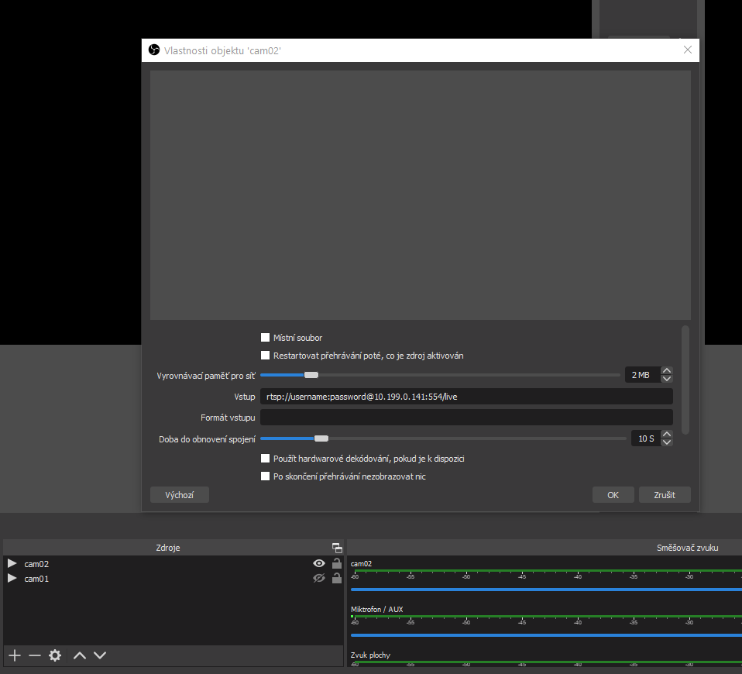This screenshot has width=742, height=674.
Task: Check 'Použít hardwarové dekódování' option
Action: 266,459
